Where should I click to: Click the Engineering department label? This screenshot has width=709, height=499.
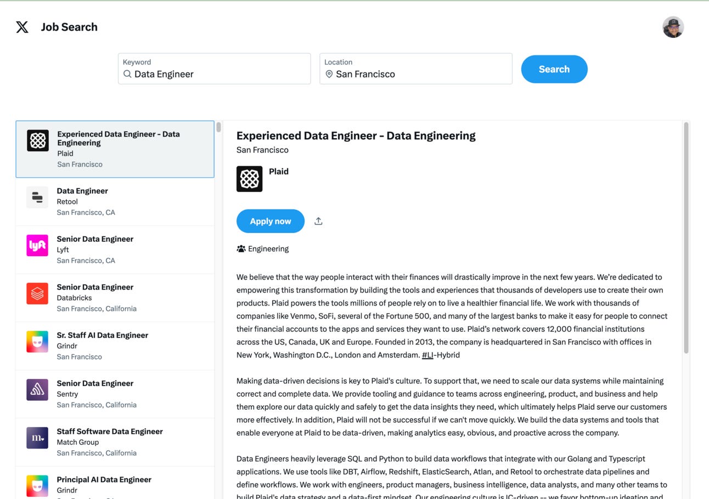(x=268, y=249)
